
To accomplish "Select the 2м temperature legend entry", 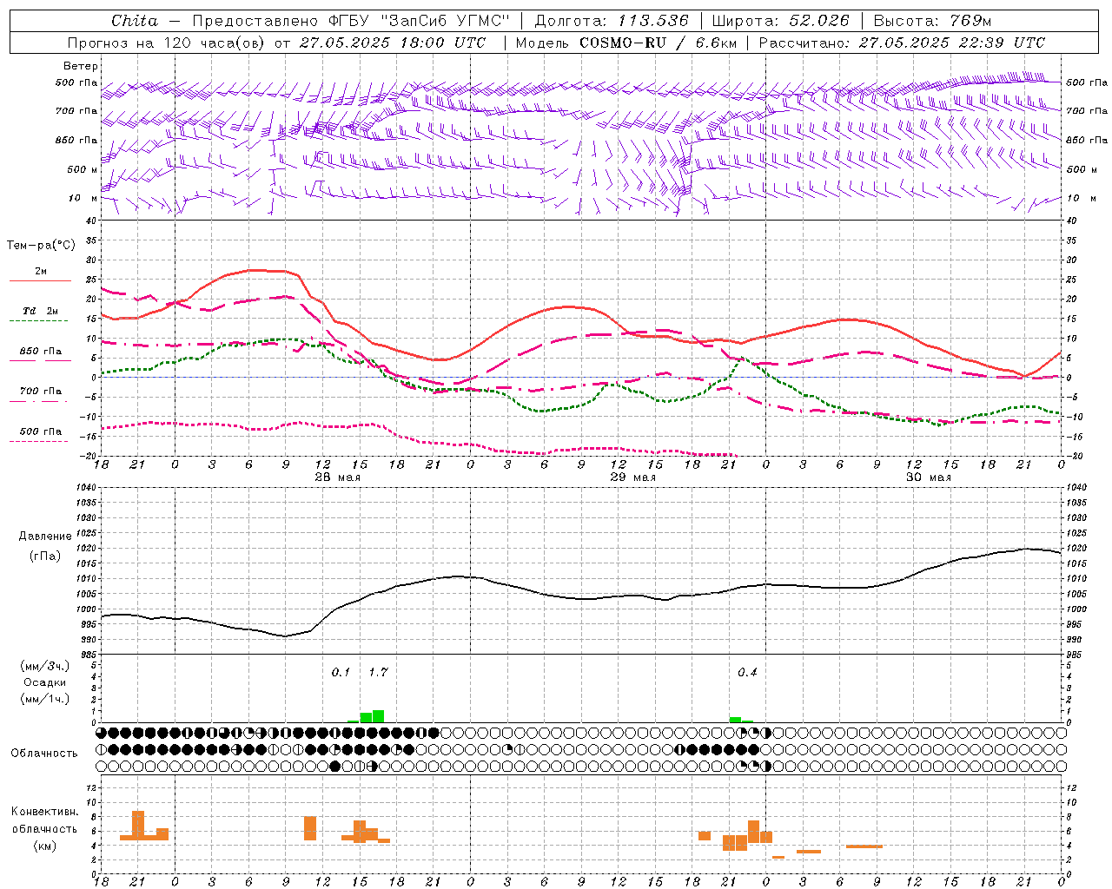I will 41,271.
